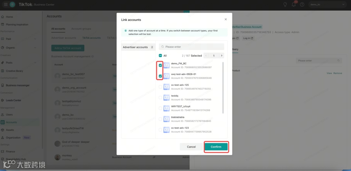Uncheck the demo_FM_BC account checkbox

tap(160, 65)
